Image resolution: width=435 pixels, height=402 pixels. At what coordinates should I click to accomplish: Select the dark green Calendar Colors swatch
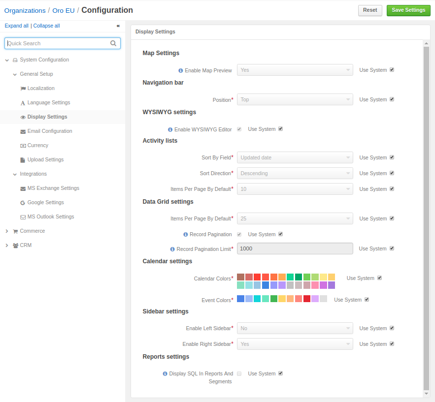coord(299,277)
